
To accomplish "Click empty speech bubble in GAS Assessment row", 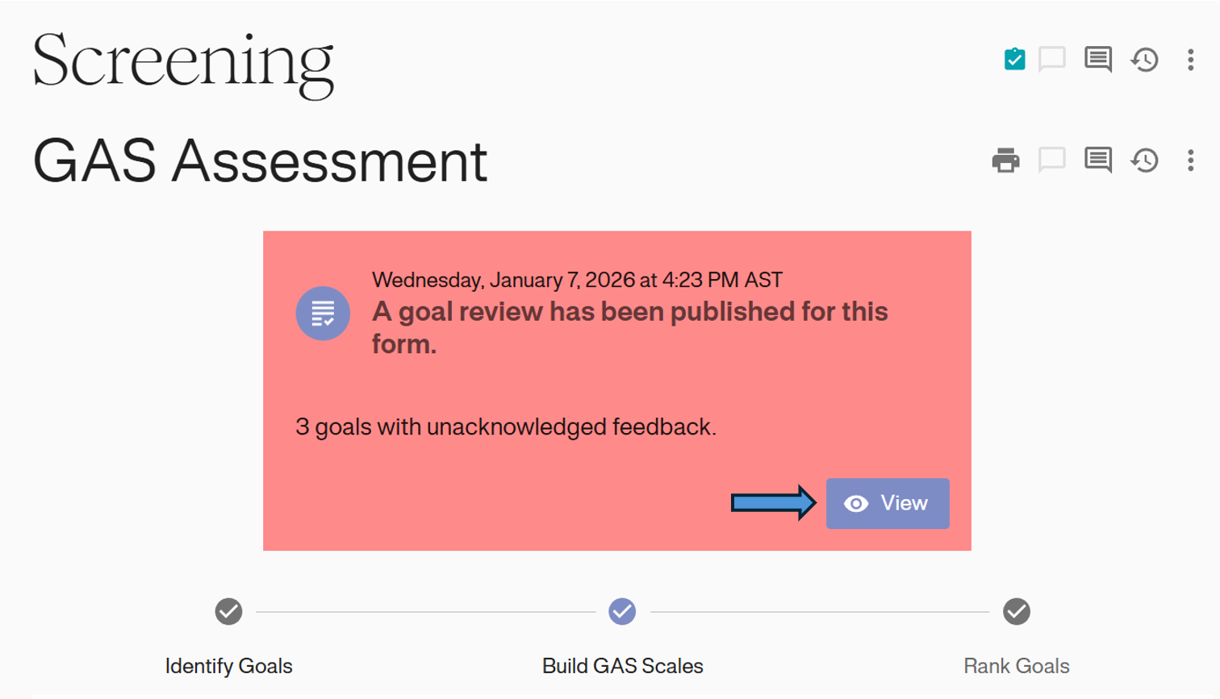I will pos(1051,160).
